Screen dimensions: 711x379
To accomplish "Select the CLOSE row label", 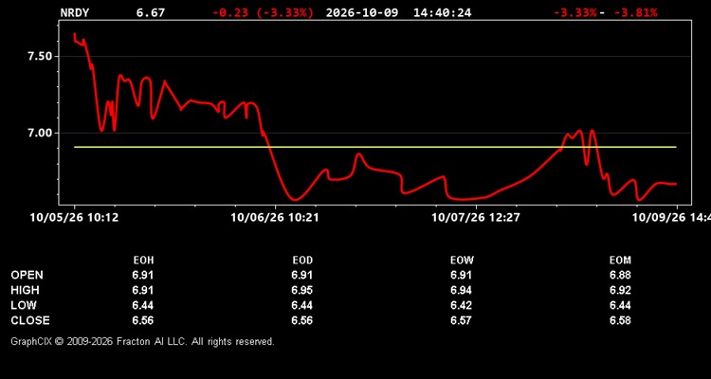I will 30,320.
